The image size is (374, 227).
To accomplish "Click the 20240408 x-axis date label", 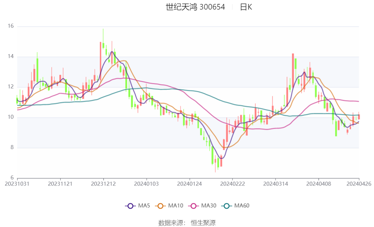I will pos(319,184).
